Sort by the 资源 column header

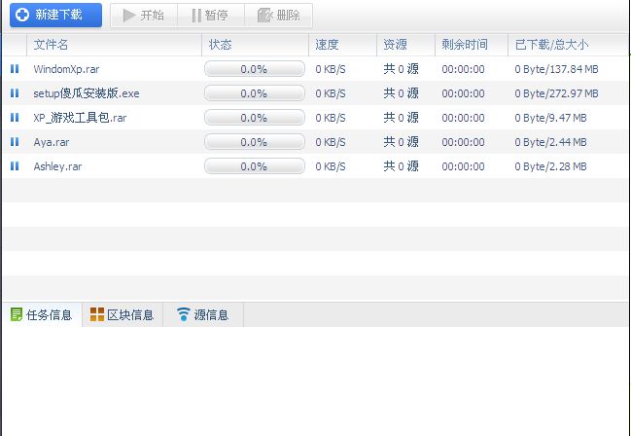[405, 45]
